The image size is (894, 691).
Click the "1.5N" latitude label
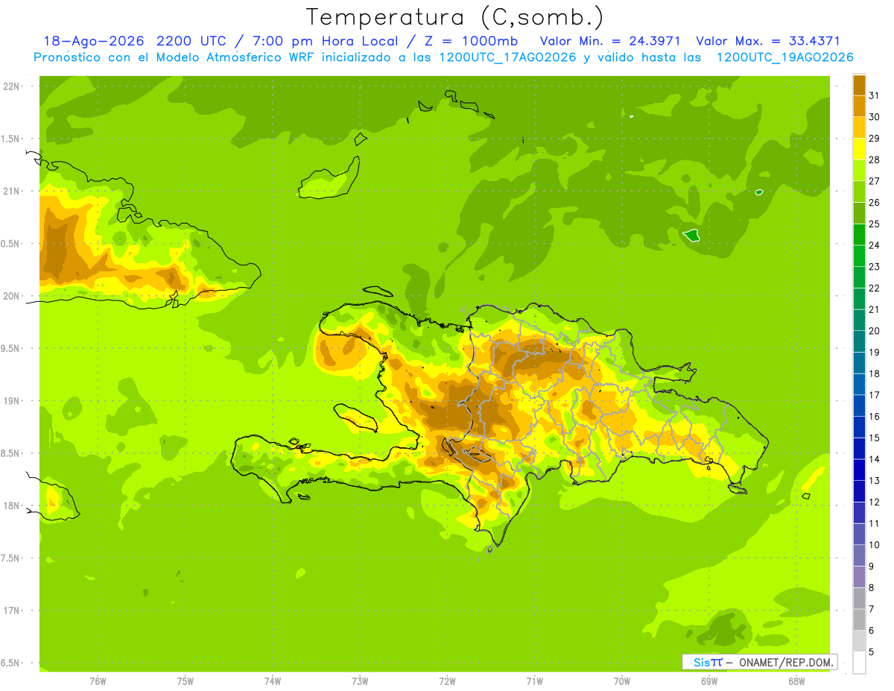10,139
